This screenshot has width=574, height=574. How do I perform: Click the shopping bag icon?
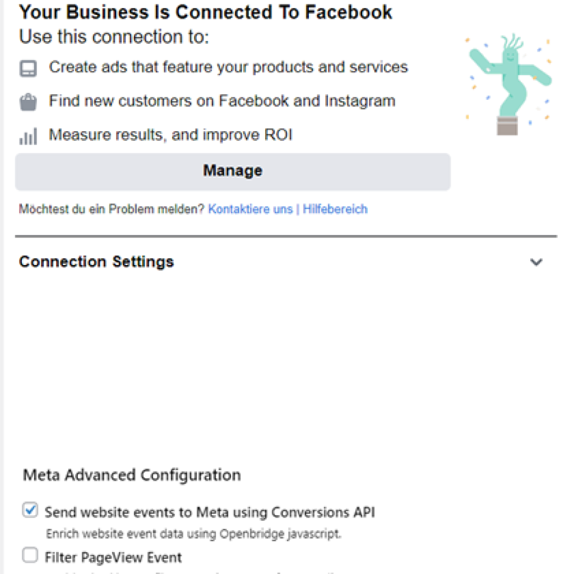pos(28,102)
